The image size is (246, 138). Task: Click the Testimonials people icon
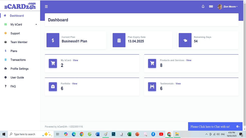(x=152, y=87)
